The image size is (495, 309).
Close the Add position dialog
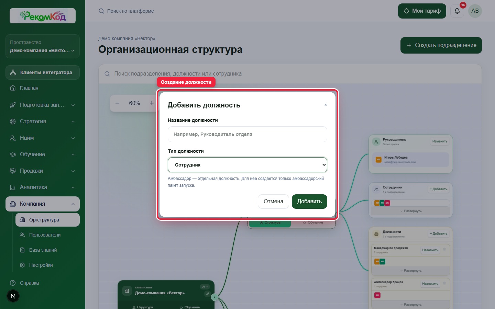326,105
